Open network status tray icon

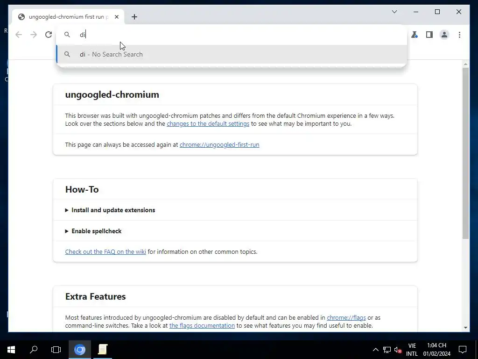point(387,350)
